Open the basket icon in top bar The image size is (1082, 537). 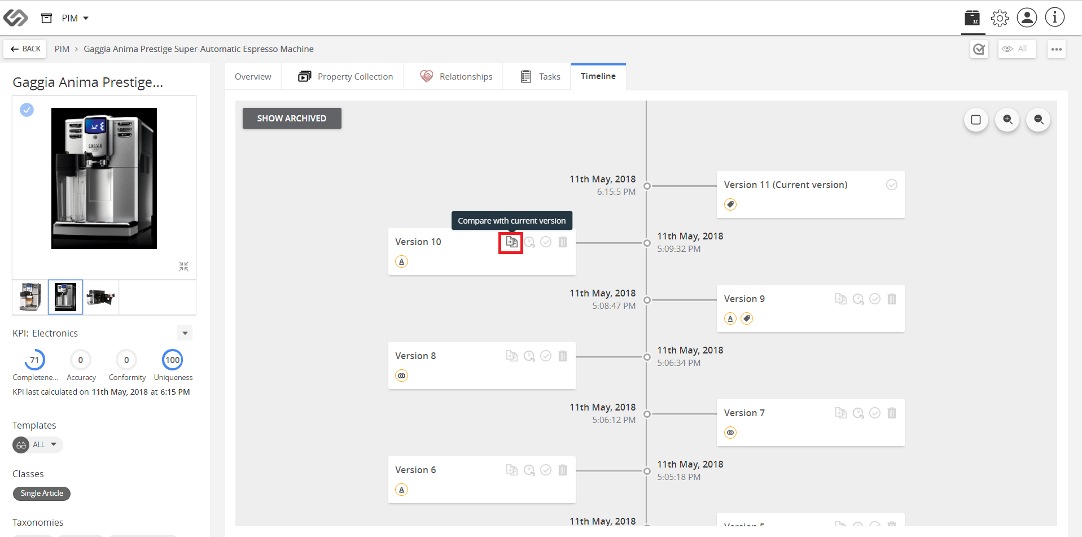972,18
